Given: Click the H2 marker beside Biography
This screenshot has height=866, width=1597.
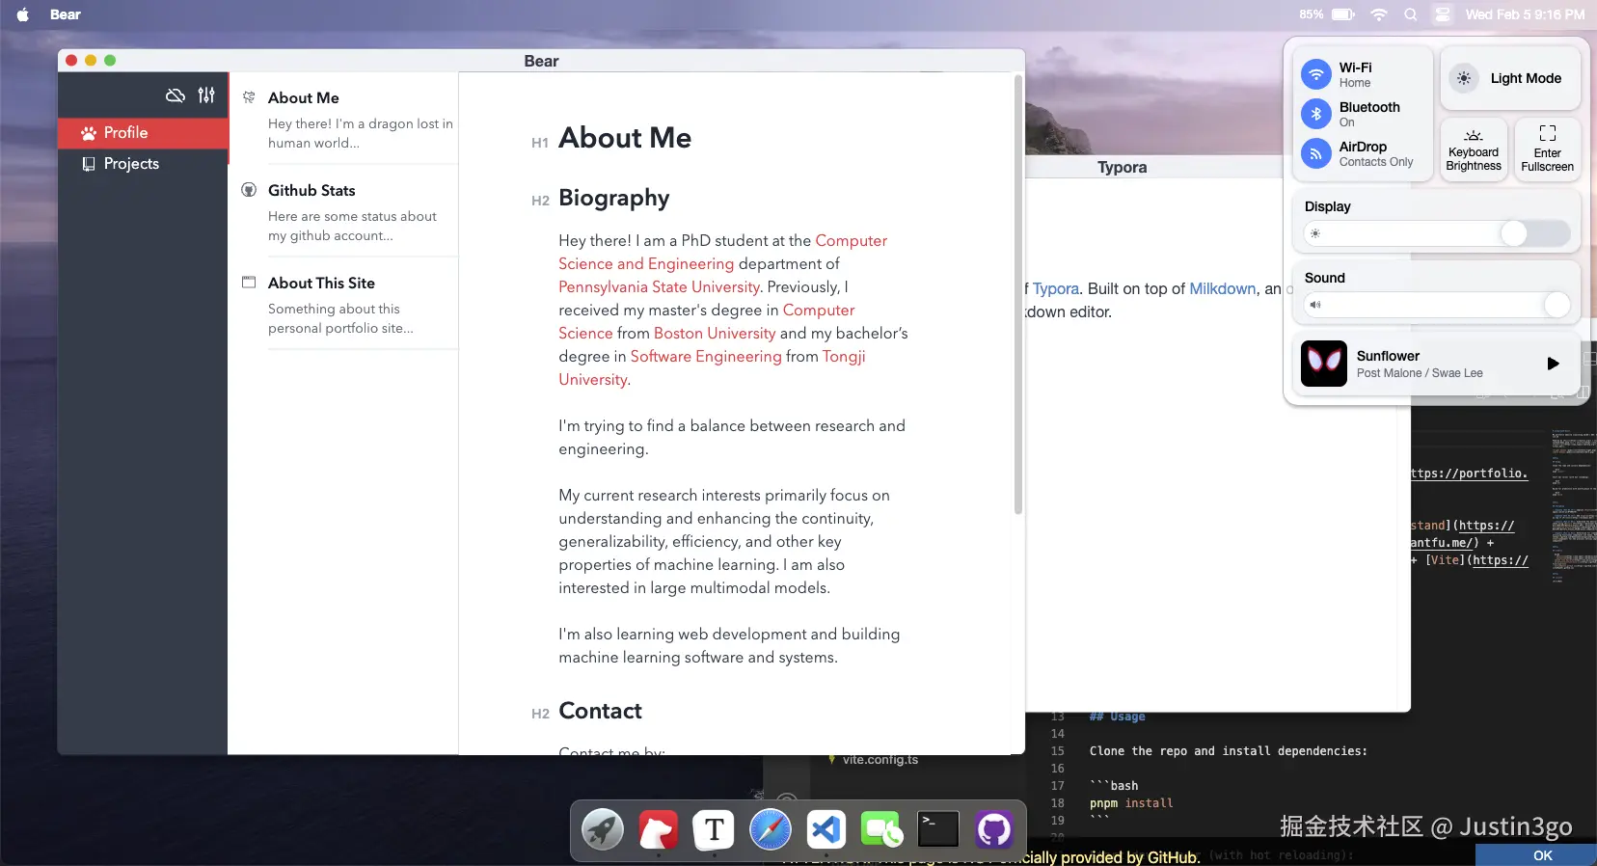Looking at the screenshot, I should coord(540,201).
